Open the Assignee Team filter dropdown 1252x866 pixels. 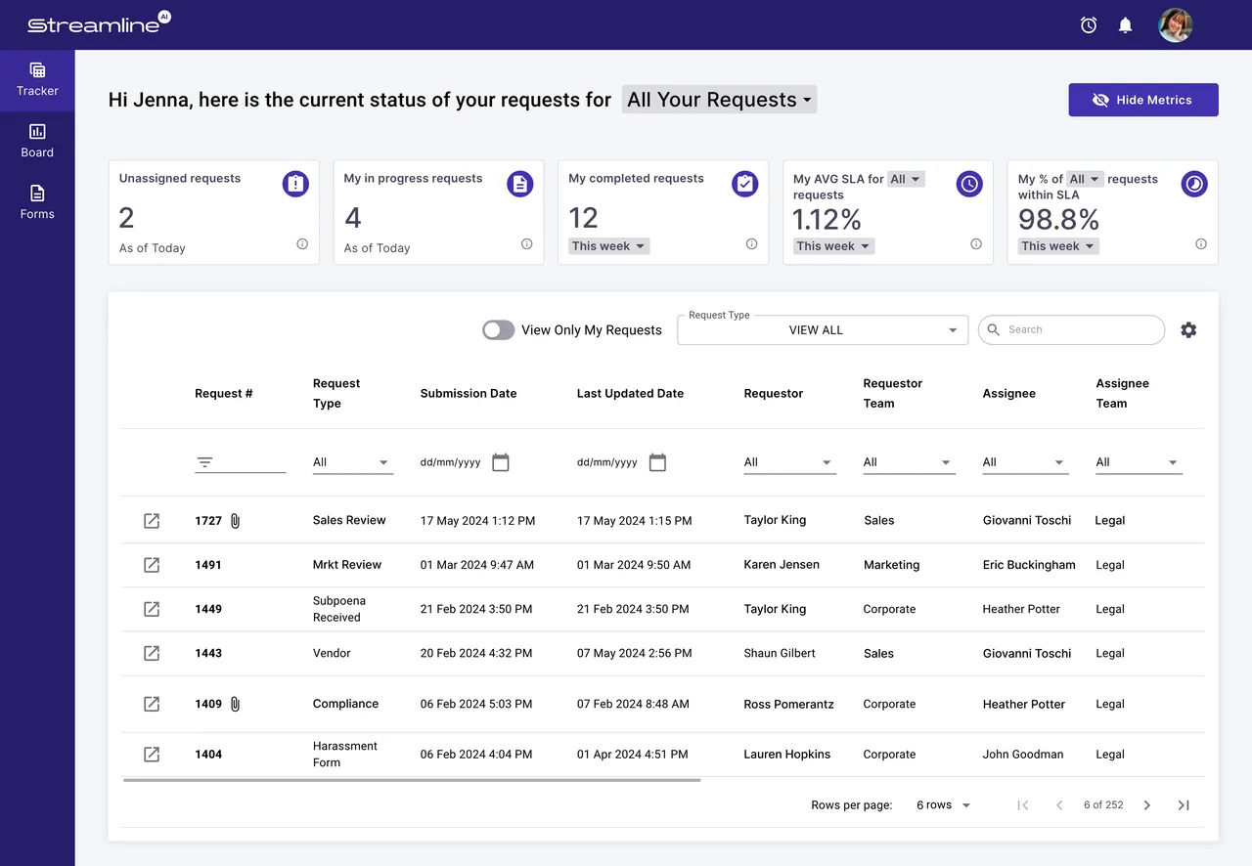coord(1139,462)
